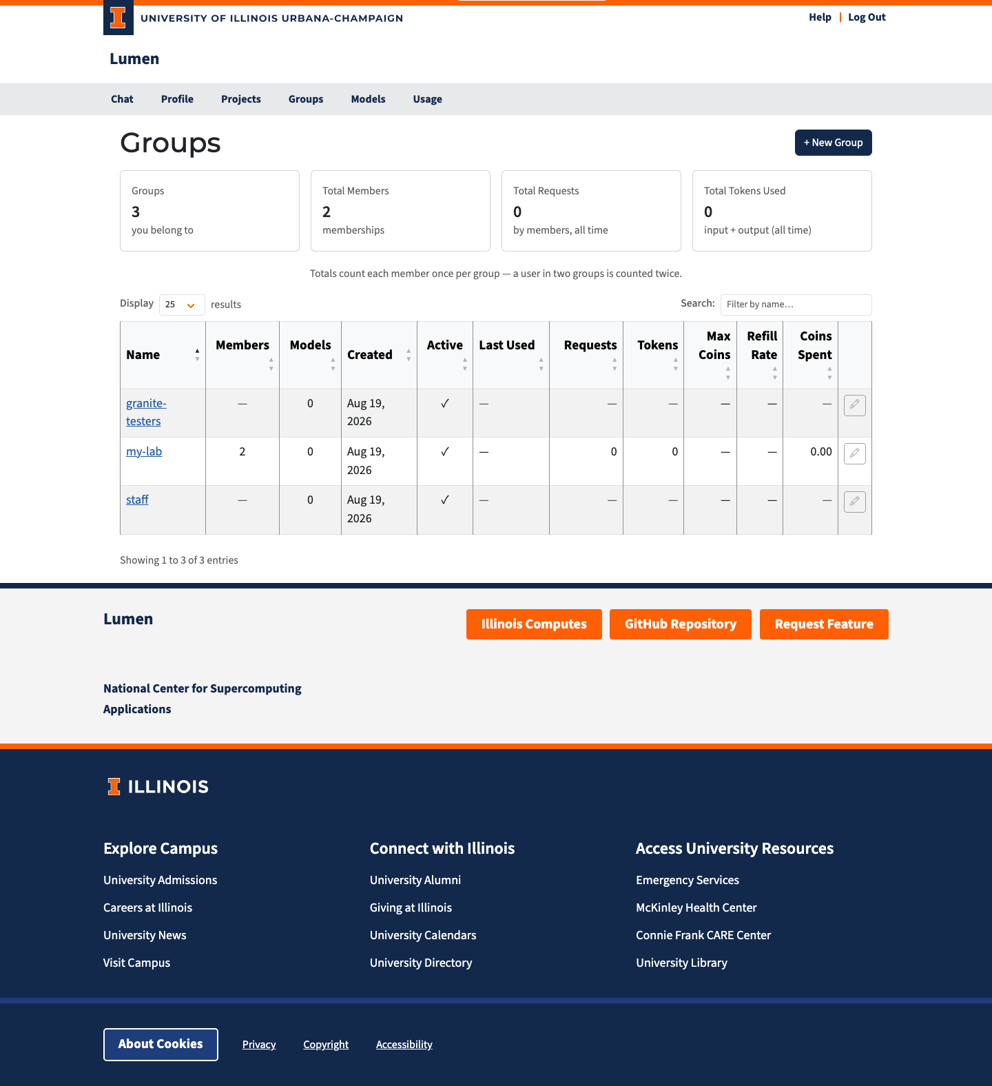Viewport: 992px width, 1086px height.
Task: Open the Copyright footer link
Action: [x=326, y=1045]
